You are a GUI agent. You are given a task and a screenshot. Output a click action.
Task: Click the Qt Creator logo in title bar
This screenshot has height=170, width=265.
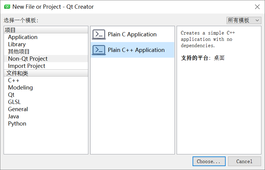pyautogui.click(x=7, y=7)
